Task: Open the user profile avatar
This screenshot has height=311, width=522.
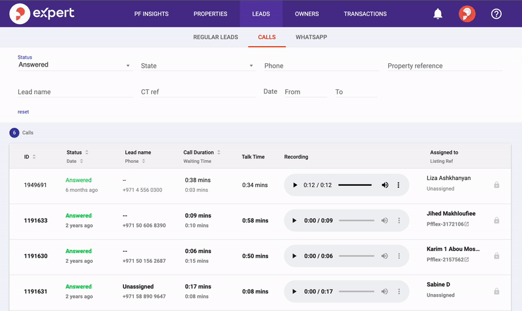Action: tap(467, 14)
